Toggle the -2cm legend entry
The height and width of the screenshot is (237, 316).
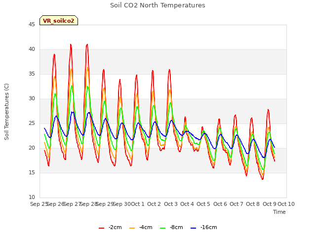(110, 227)
